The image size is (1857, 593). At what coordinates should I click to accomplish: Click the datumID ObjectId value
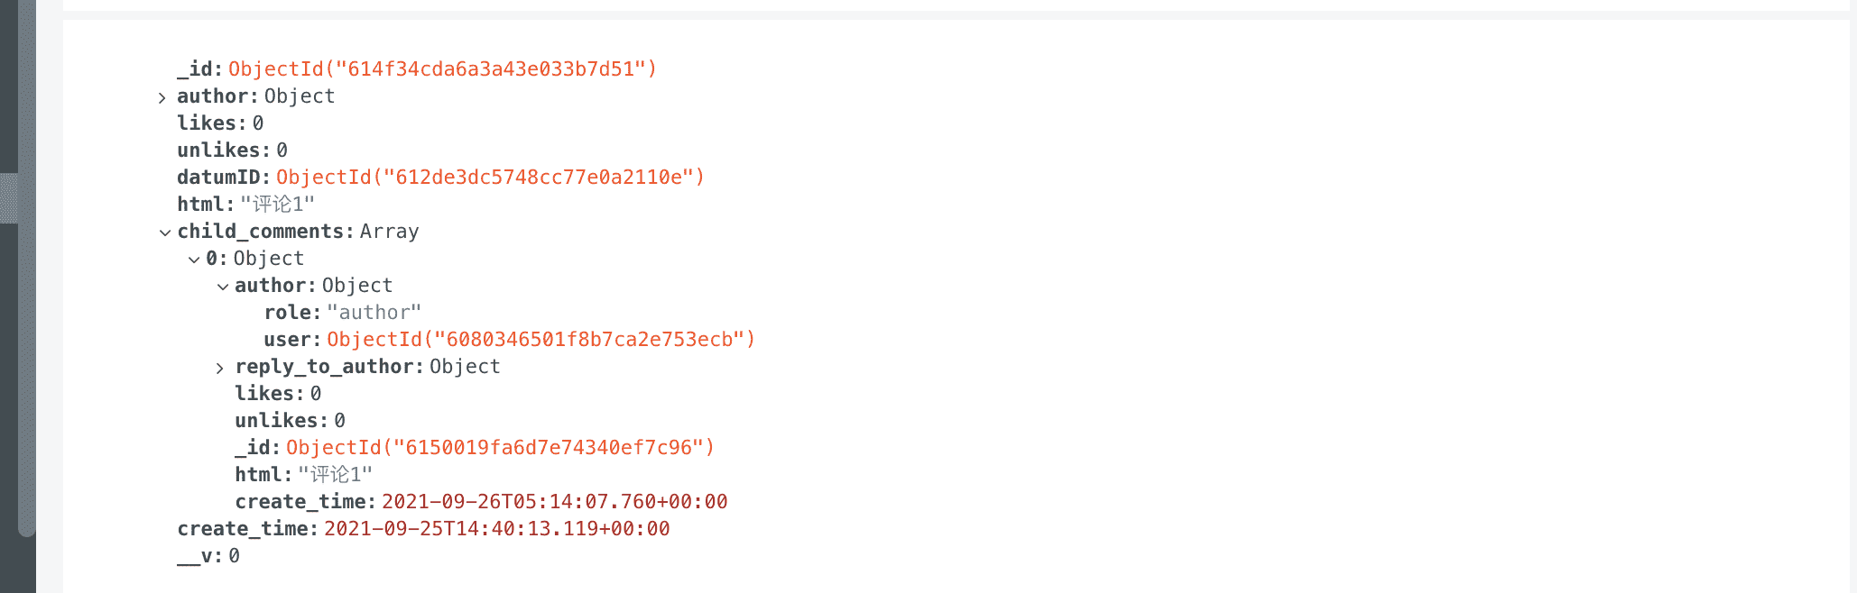pos(490,178)
